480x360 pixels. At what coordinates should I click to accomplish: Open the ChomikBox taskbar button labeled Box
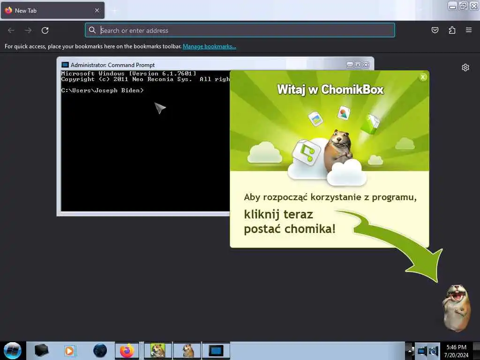click(x=157, y=351)
